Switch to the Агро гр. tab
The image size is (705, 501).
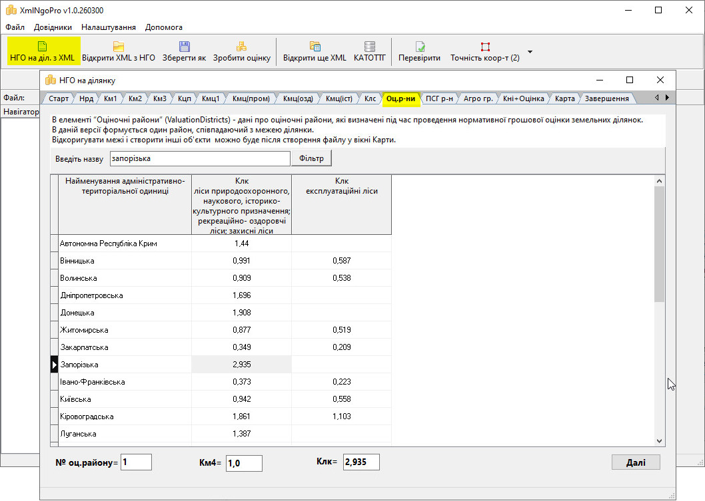click(478, 98)
